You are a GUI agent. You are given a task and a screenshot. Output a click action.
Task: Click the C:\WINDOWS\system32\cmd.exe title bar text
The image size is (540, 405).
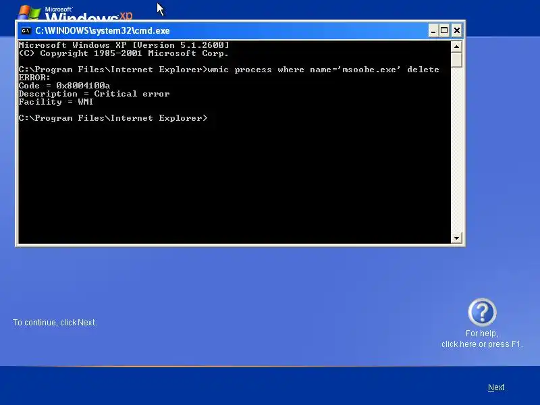103,30
